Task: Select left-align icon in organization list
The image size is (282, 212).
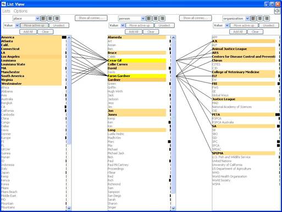Action: click(x=253, y=18)
